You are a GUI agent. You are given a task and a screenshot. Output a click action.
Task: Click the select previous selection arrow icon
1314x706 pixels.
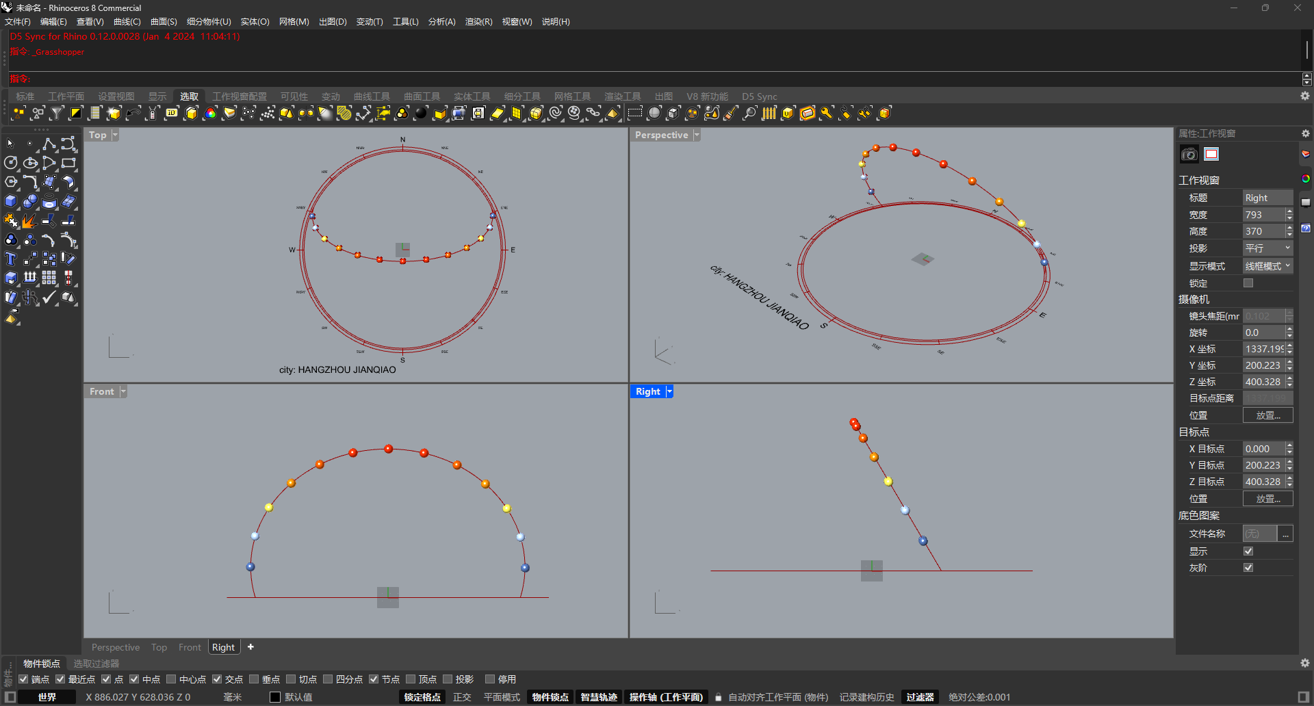tap(133, 113)
